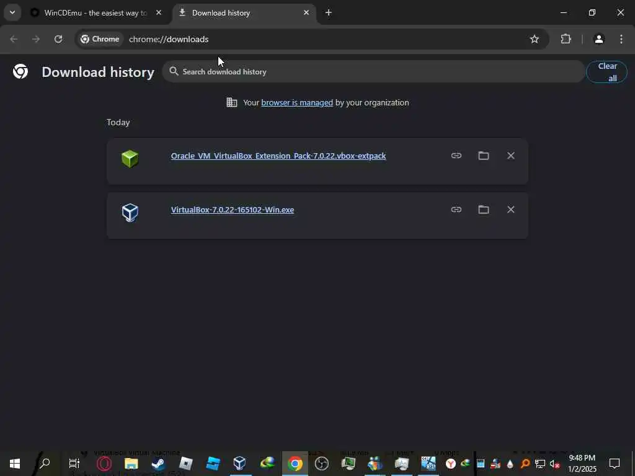The image size is (635, 476).
Task: Click the 'browser is managed' link
Action: click(x=297, y=103)
